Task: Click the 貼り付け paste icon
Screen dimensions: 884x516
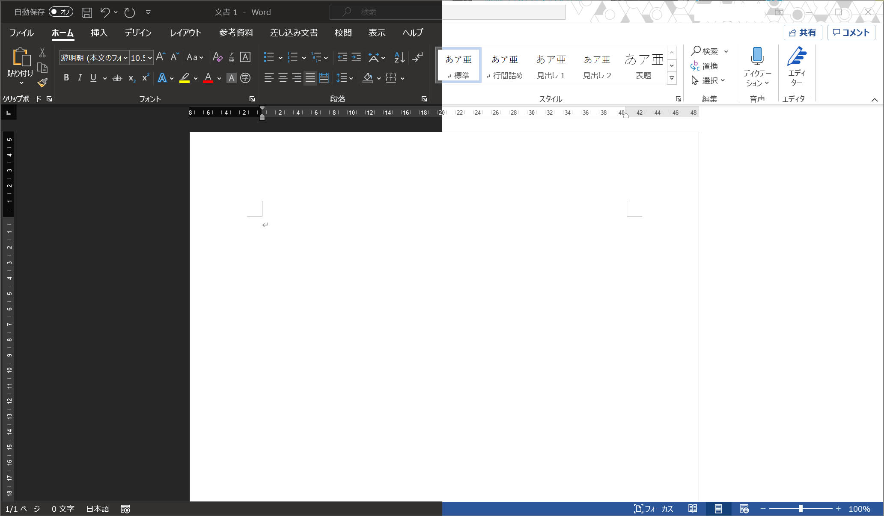Action: (x=21, y=57)
